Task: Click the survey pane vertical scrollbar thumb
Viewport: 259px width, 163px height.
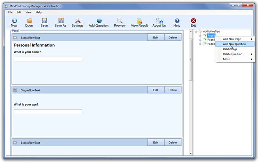Action: coord(191,60)
